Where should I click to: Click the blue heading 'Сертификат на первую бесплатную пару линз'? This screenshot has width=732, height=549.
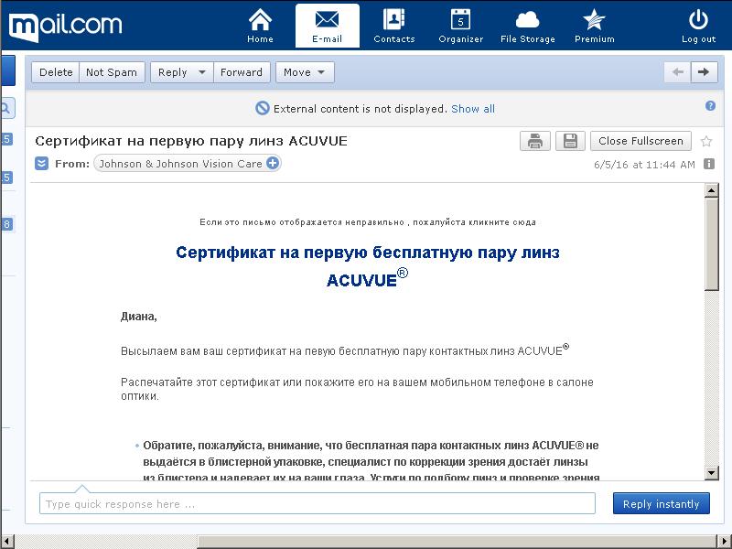pos(368,253)
